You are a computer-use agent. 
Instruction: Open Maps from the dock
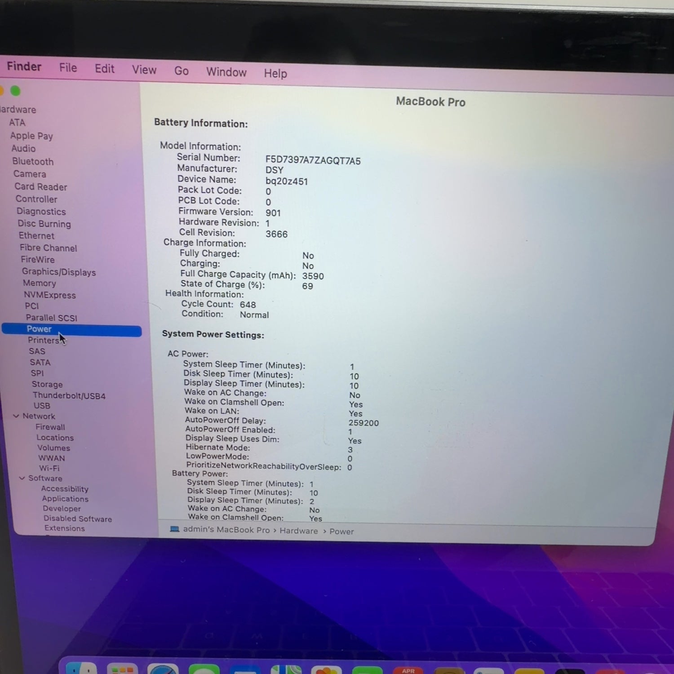(286, 669)
